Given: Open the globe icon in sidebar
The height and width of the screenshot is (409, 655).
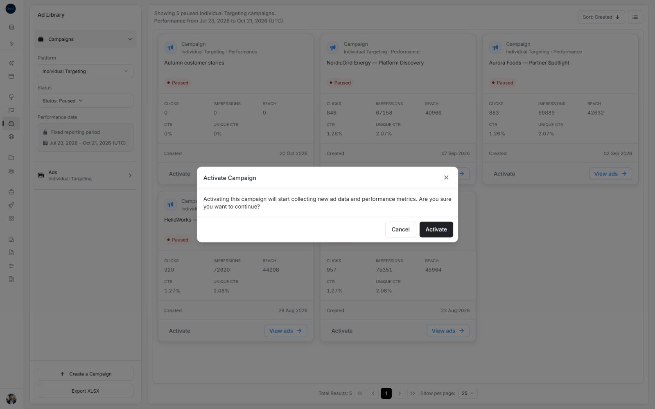Looking at the screenshot, I should coord(11,137).
